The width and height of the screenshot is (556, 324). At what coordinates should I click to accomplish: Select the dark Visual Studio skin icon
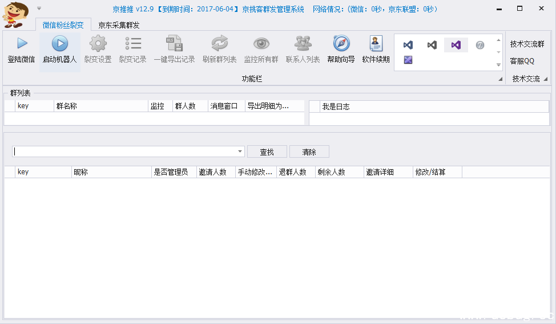coord(432,45)
